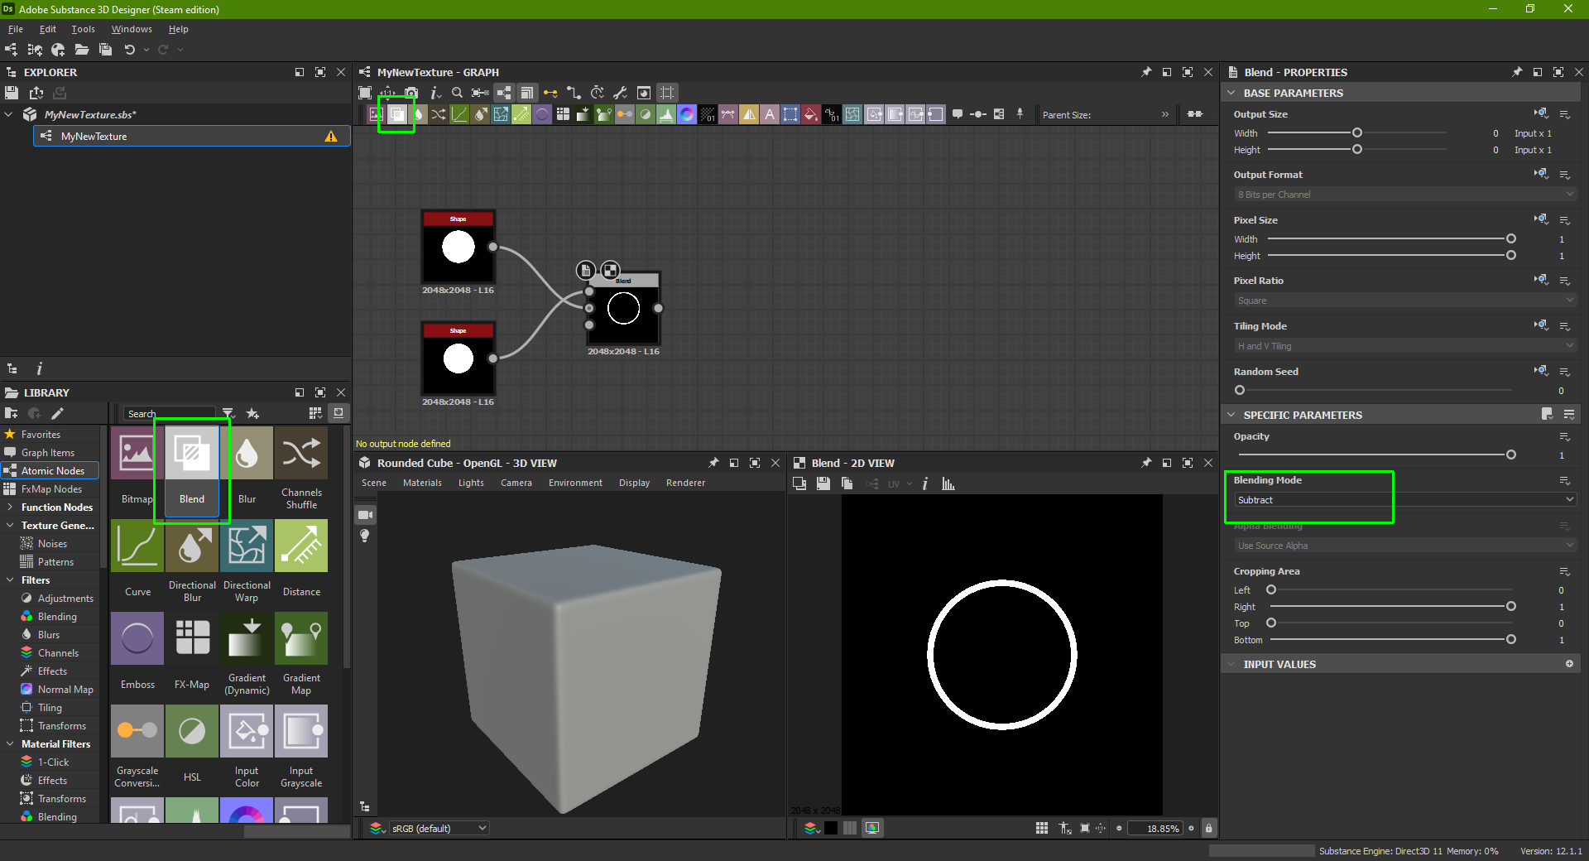Open a package with the folder icon
1589x861 pixels.
[81, 50]
